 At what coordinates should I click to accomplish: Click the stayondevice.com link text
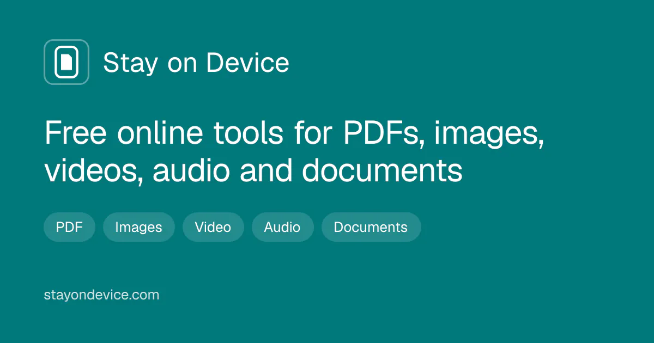[x=101, y=295]
